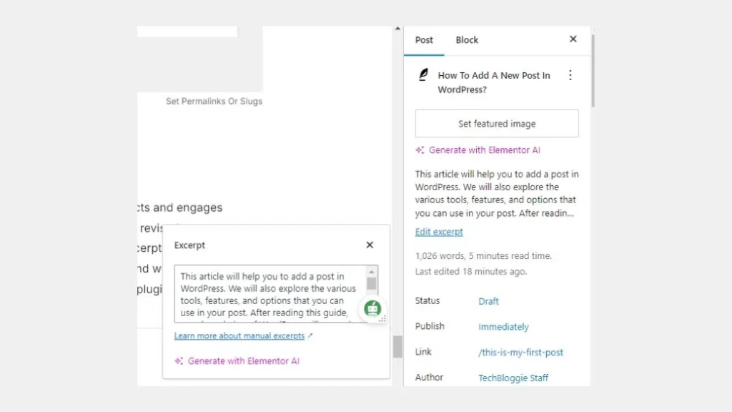Click the post quill icon

423,74
